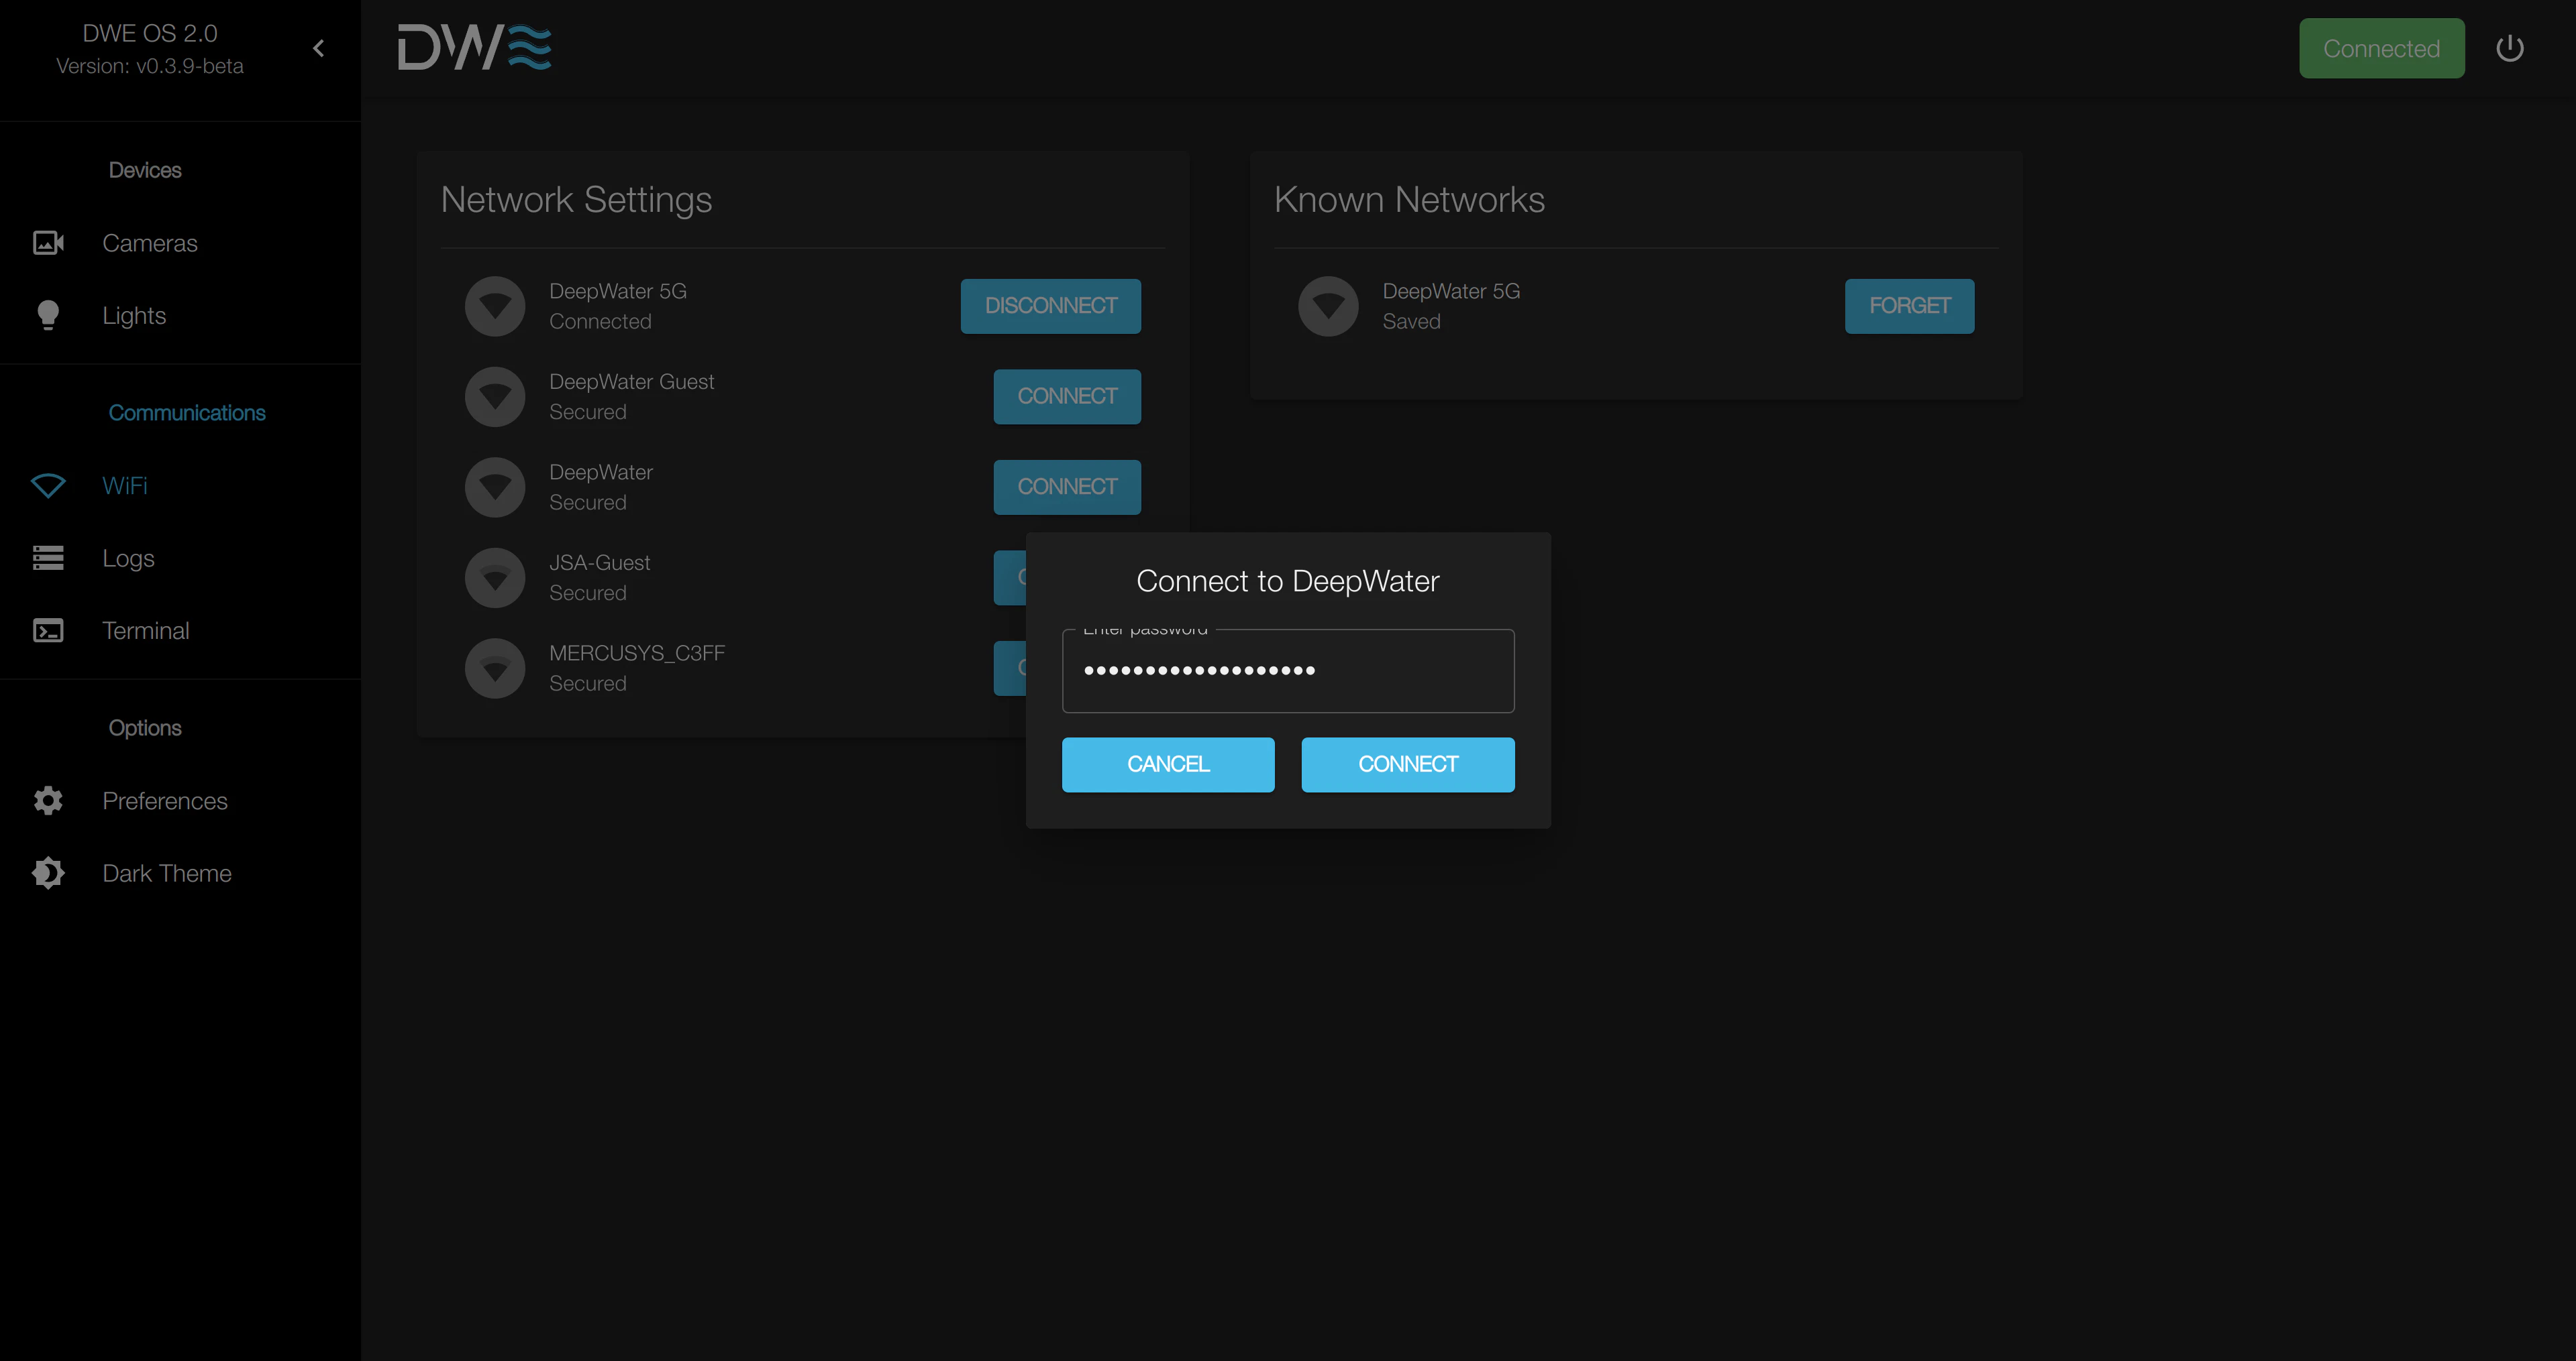Forget the saved DeepWater 5G network
This screenshot has width=2576, height=1361.
1908,306
